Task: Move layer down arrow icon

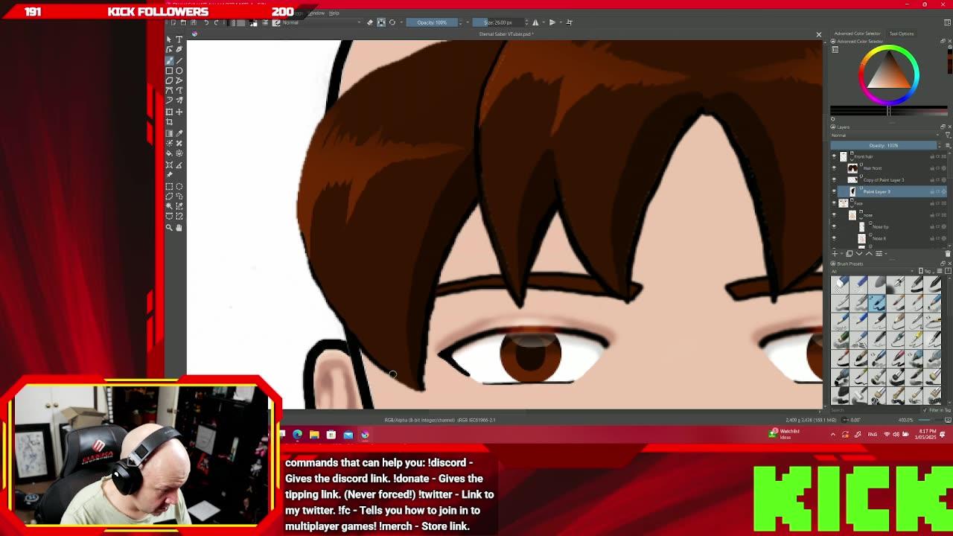Action: tap(859, 254)
